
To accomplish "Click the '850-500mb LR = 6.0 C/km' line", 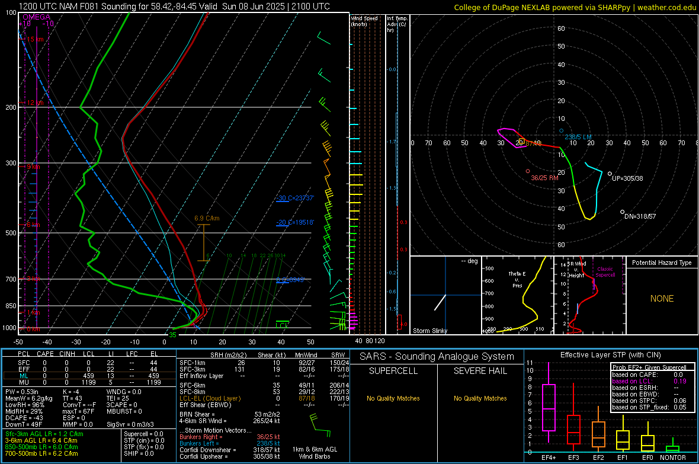I will (41, 447).
